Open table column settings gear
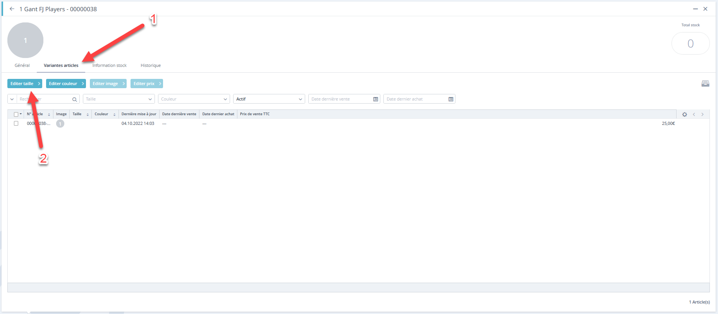This screenshot has height=314, width=718. click(x=685, y=114)
